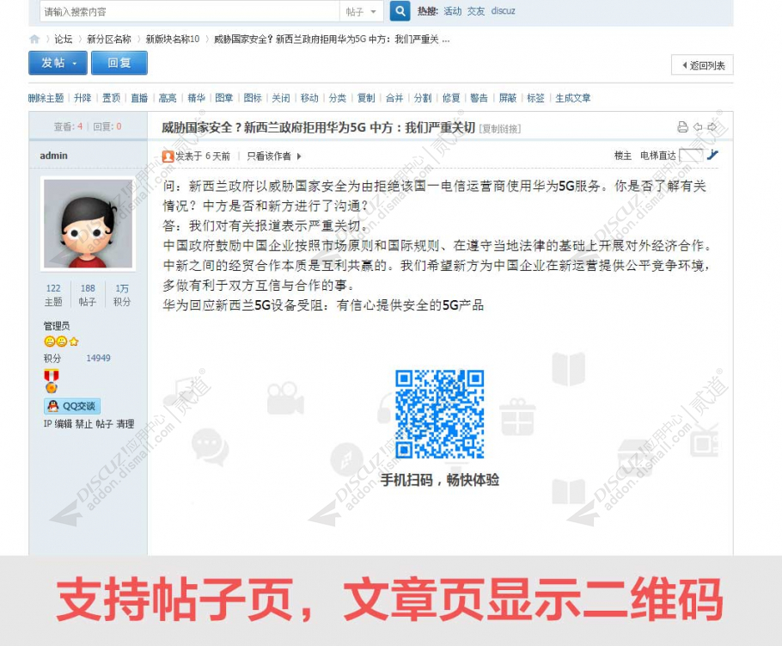Open the 发帖 new post dropdown button

coord(58,63)
